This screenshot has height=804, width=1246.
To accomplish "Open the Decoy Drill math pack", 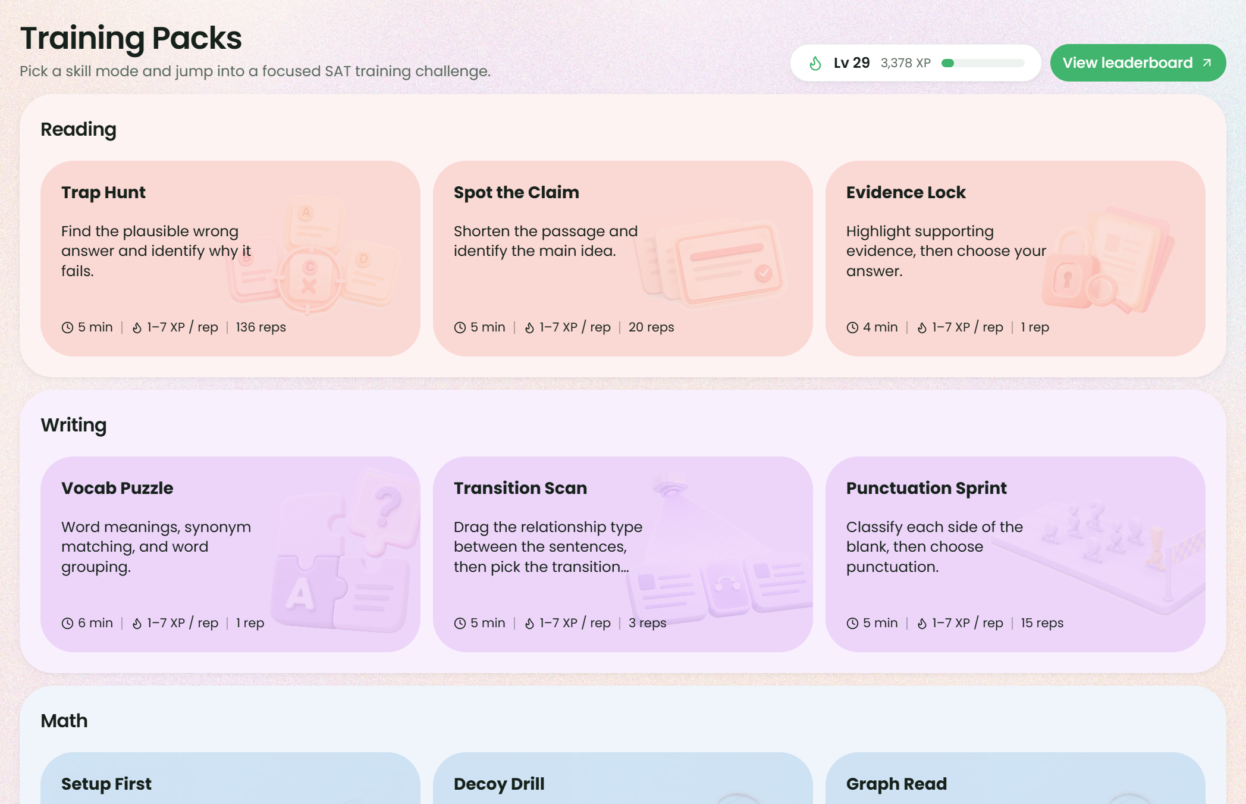I will (623, 778).
